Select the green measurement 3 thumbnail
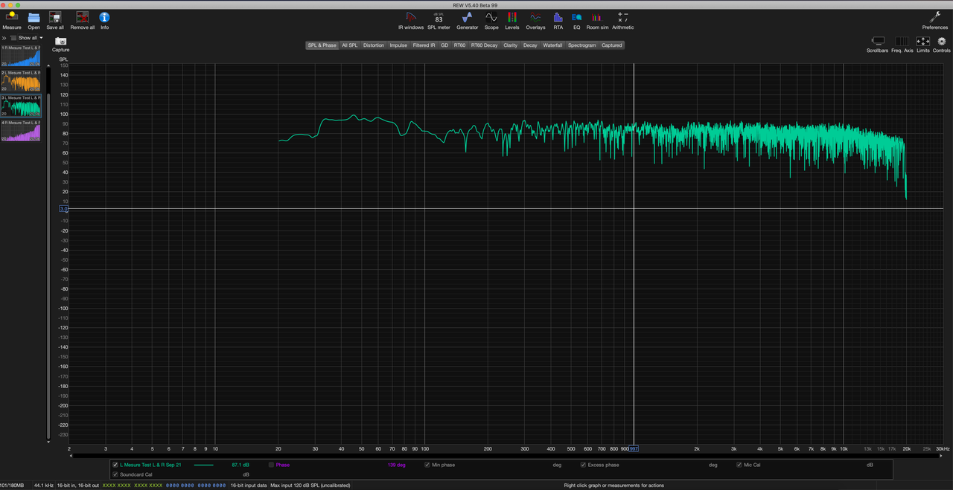The height and width of the screenshot is (490, 953). (21, 106)
